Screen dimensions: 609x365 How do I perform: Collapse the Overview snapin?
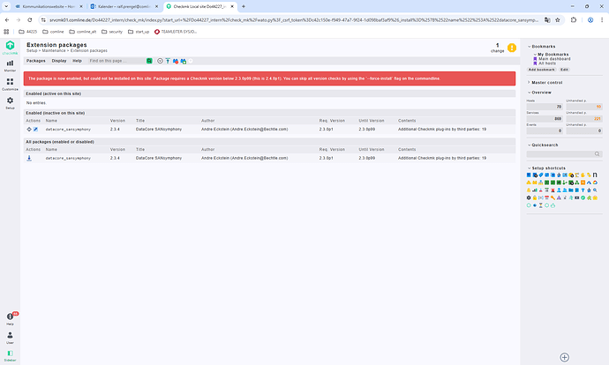pos(539,93)
